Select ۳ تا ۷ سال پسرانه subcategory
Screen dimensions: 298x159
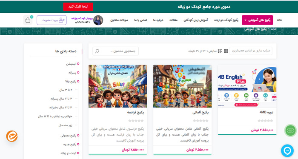[x=61, y=99]
